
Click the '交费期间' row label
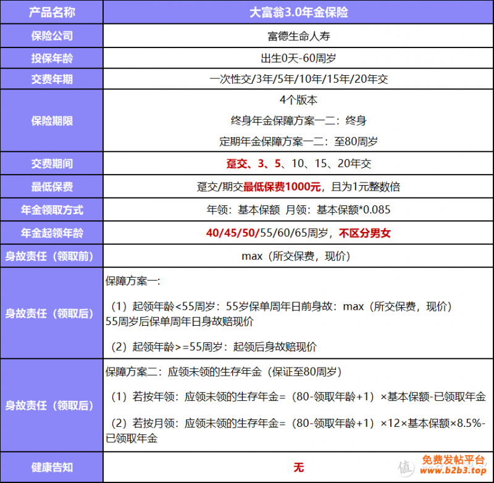(x=52, y=163)
